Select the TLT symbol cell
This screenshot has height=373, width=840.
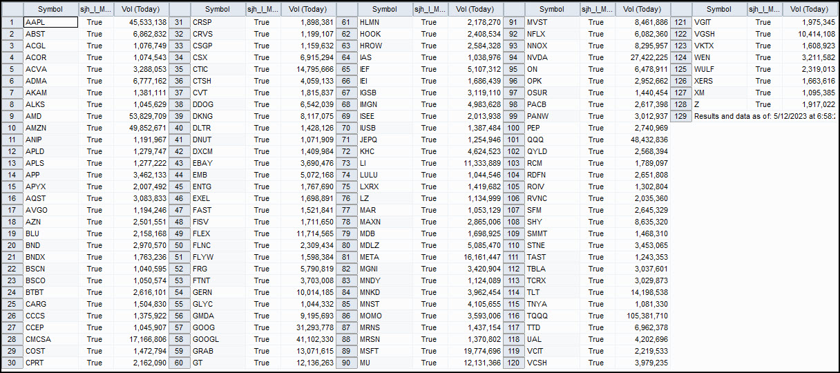[x=552, y=292]
